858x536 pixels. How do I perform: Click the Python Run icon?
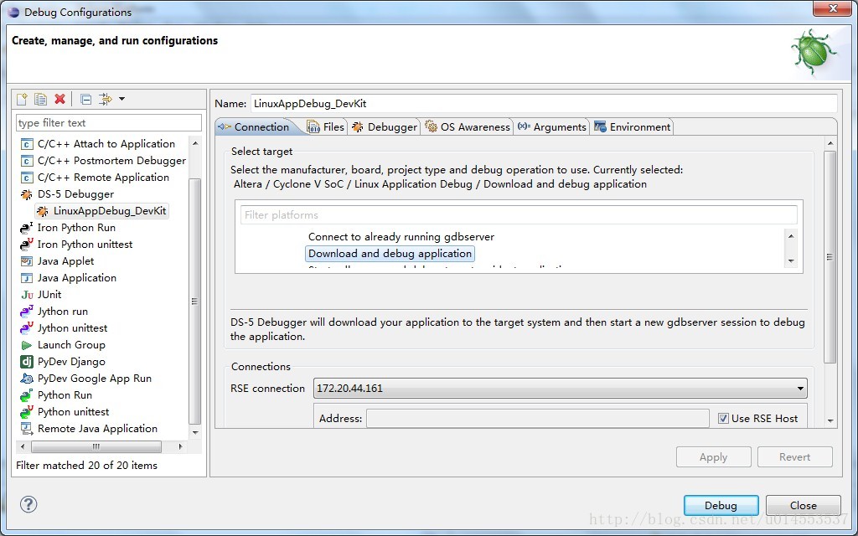tap(26, 395)
